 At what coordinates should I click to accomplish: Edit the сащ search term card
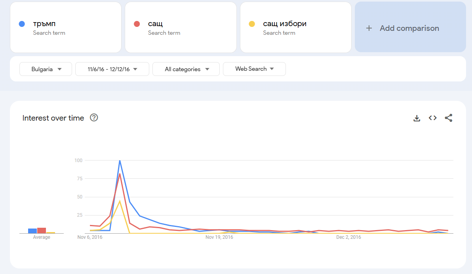point(155,24)
